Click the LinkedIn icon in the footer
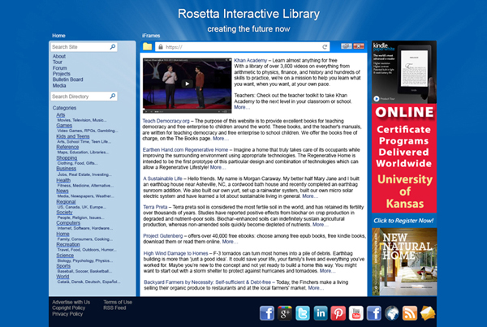This screenshot has height=327, width=487. tap(321, 313)
